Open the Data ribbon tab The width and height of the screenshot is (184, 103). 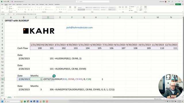(x=29, y=5)
